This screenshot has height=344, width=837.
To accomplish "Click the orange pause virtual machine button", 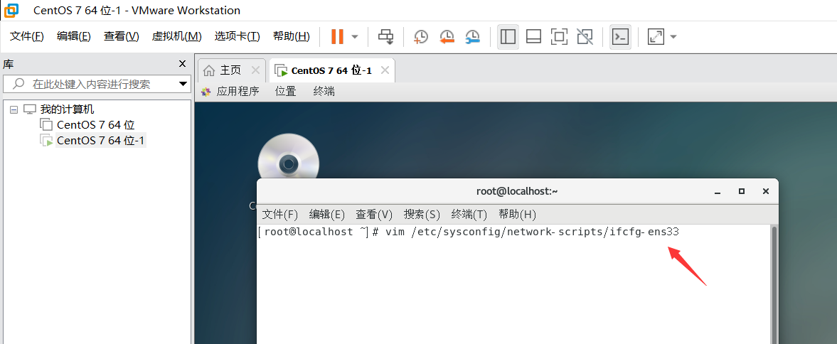I will coord(337,36).
